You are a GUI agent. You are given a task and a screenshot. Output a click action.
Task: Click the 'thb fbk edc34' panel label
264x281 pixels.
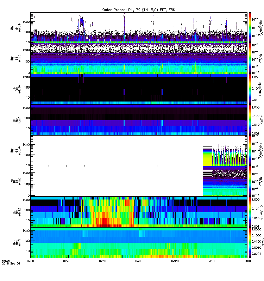click(17, 89)
